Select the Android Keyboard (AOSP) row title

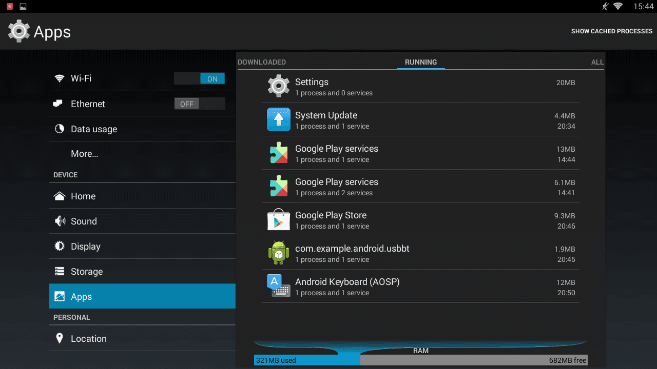coord(347,282)
